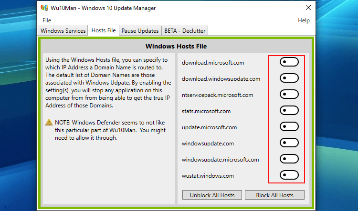Image resolution: width=358 pixels, height=211 pixels.
Task: Click the Block All Hosts button
Action: (x=274, y=195)
